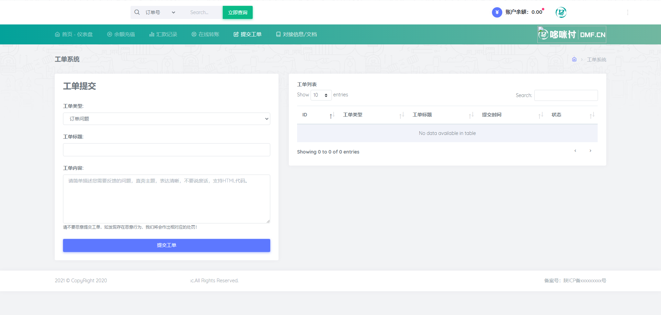
Task: Click the 立即查询 button
Action: coord(238,12)
